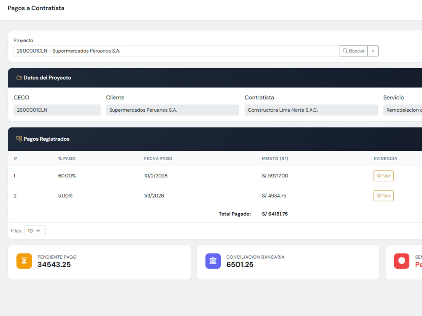Click the total S/ 64151.75

click(275, 214)
